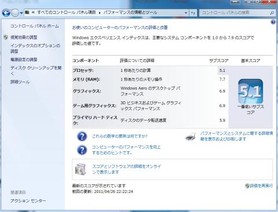
Task: Open インデックスのオプションの調整 link
Action: pos(35,48)
